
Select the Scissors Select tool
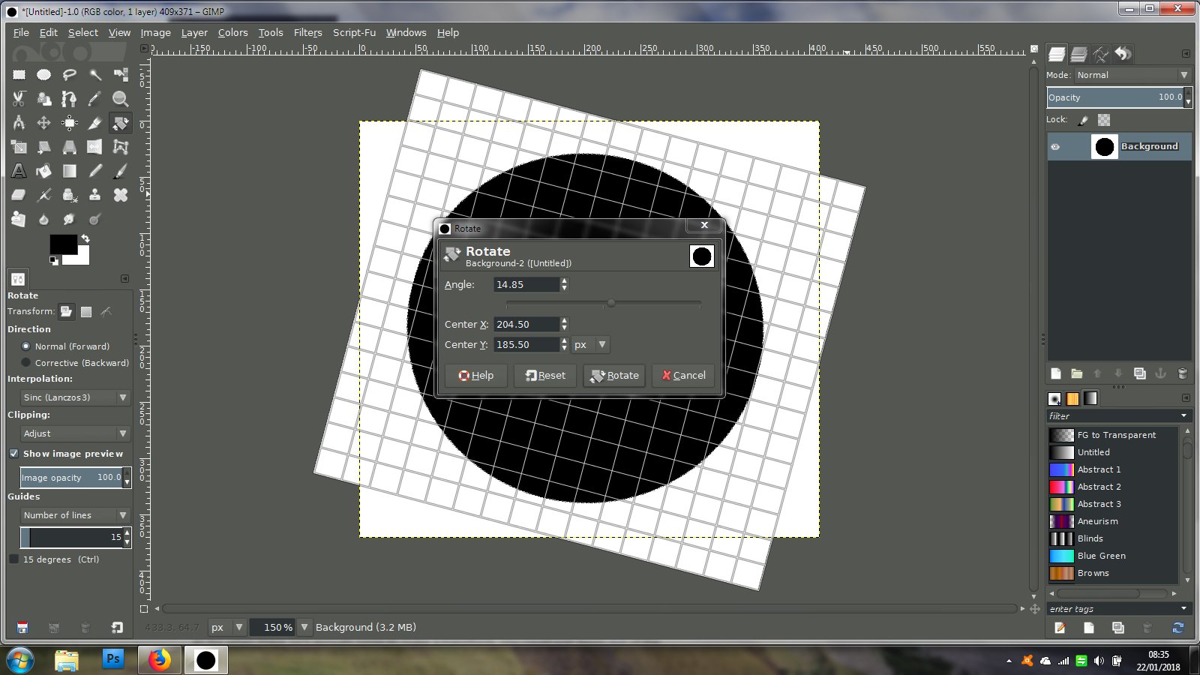(x=19, y=98)
